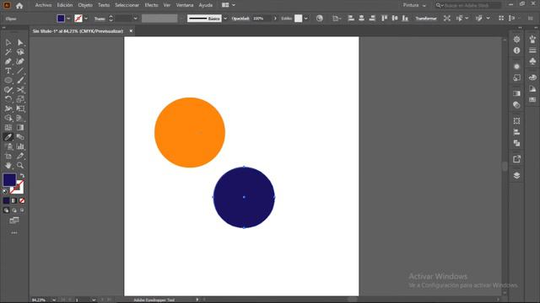The image size is (540, 303).
Task: Align selection to horizontal left
Action: click(351, 19)
